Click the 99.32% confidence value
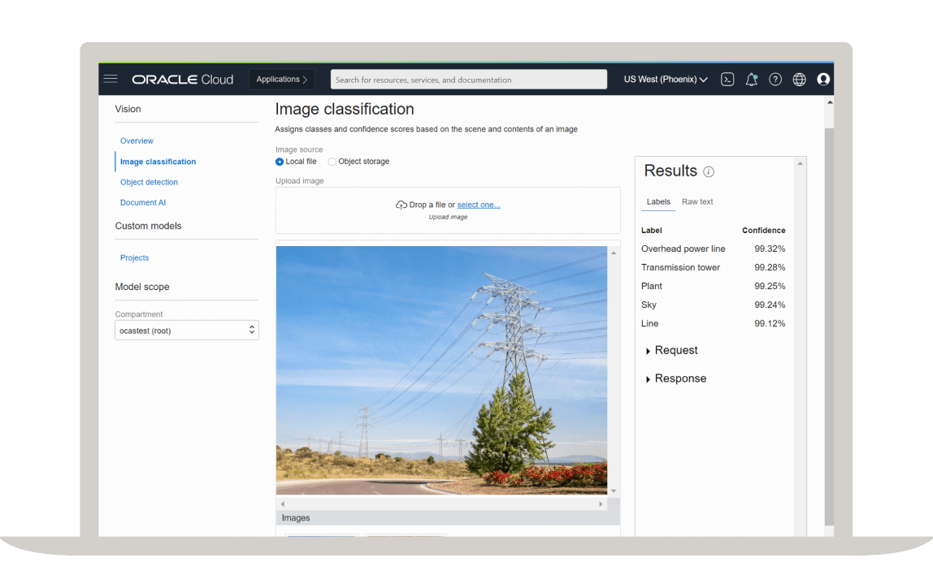This screenshot has width=933, height=588. tap(770, 249)
